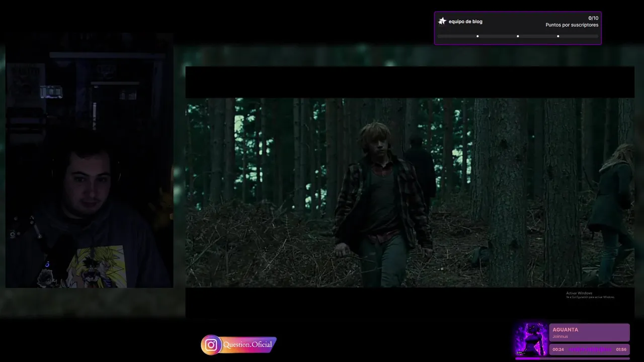
Task: Open the Question.Oficial Instagram handle
Action: pos(248,344)
